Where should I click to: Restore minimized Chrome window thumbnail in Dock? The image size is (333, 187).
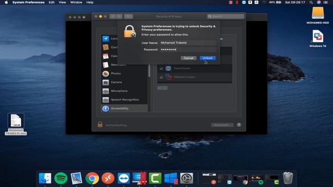[240, 179]
